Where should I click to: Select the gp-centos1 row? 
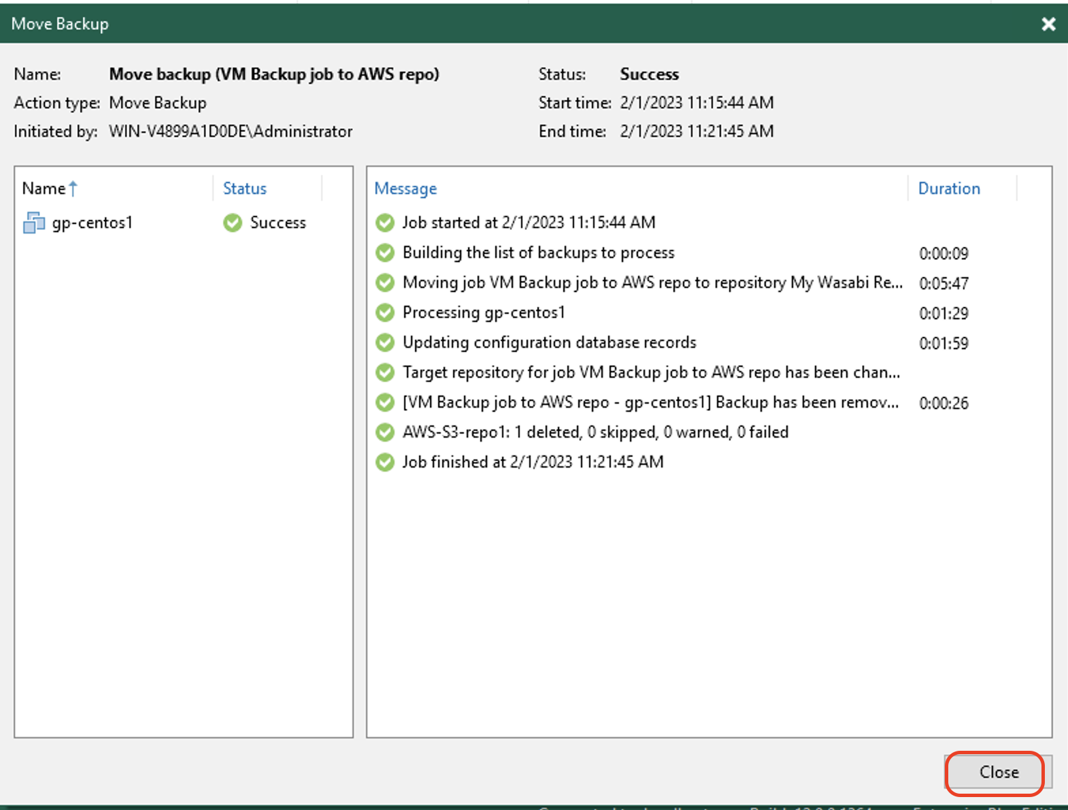[x=184, y=223]
